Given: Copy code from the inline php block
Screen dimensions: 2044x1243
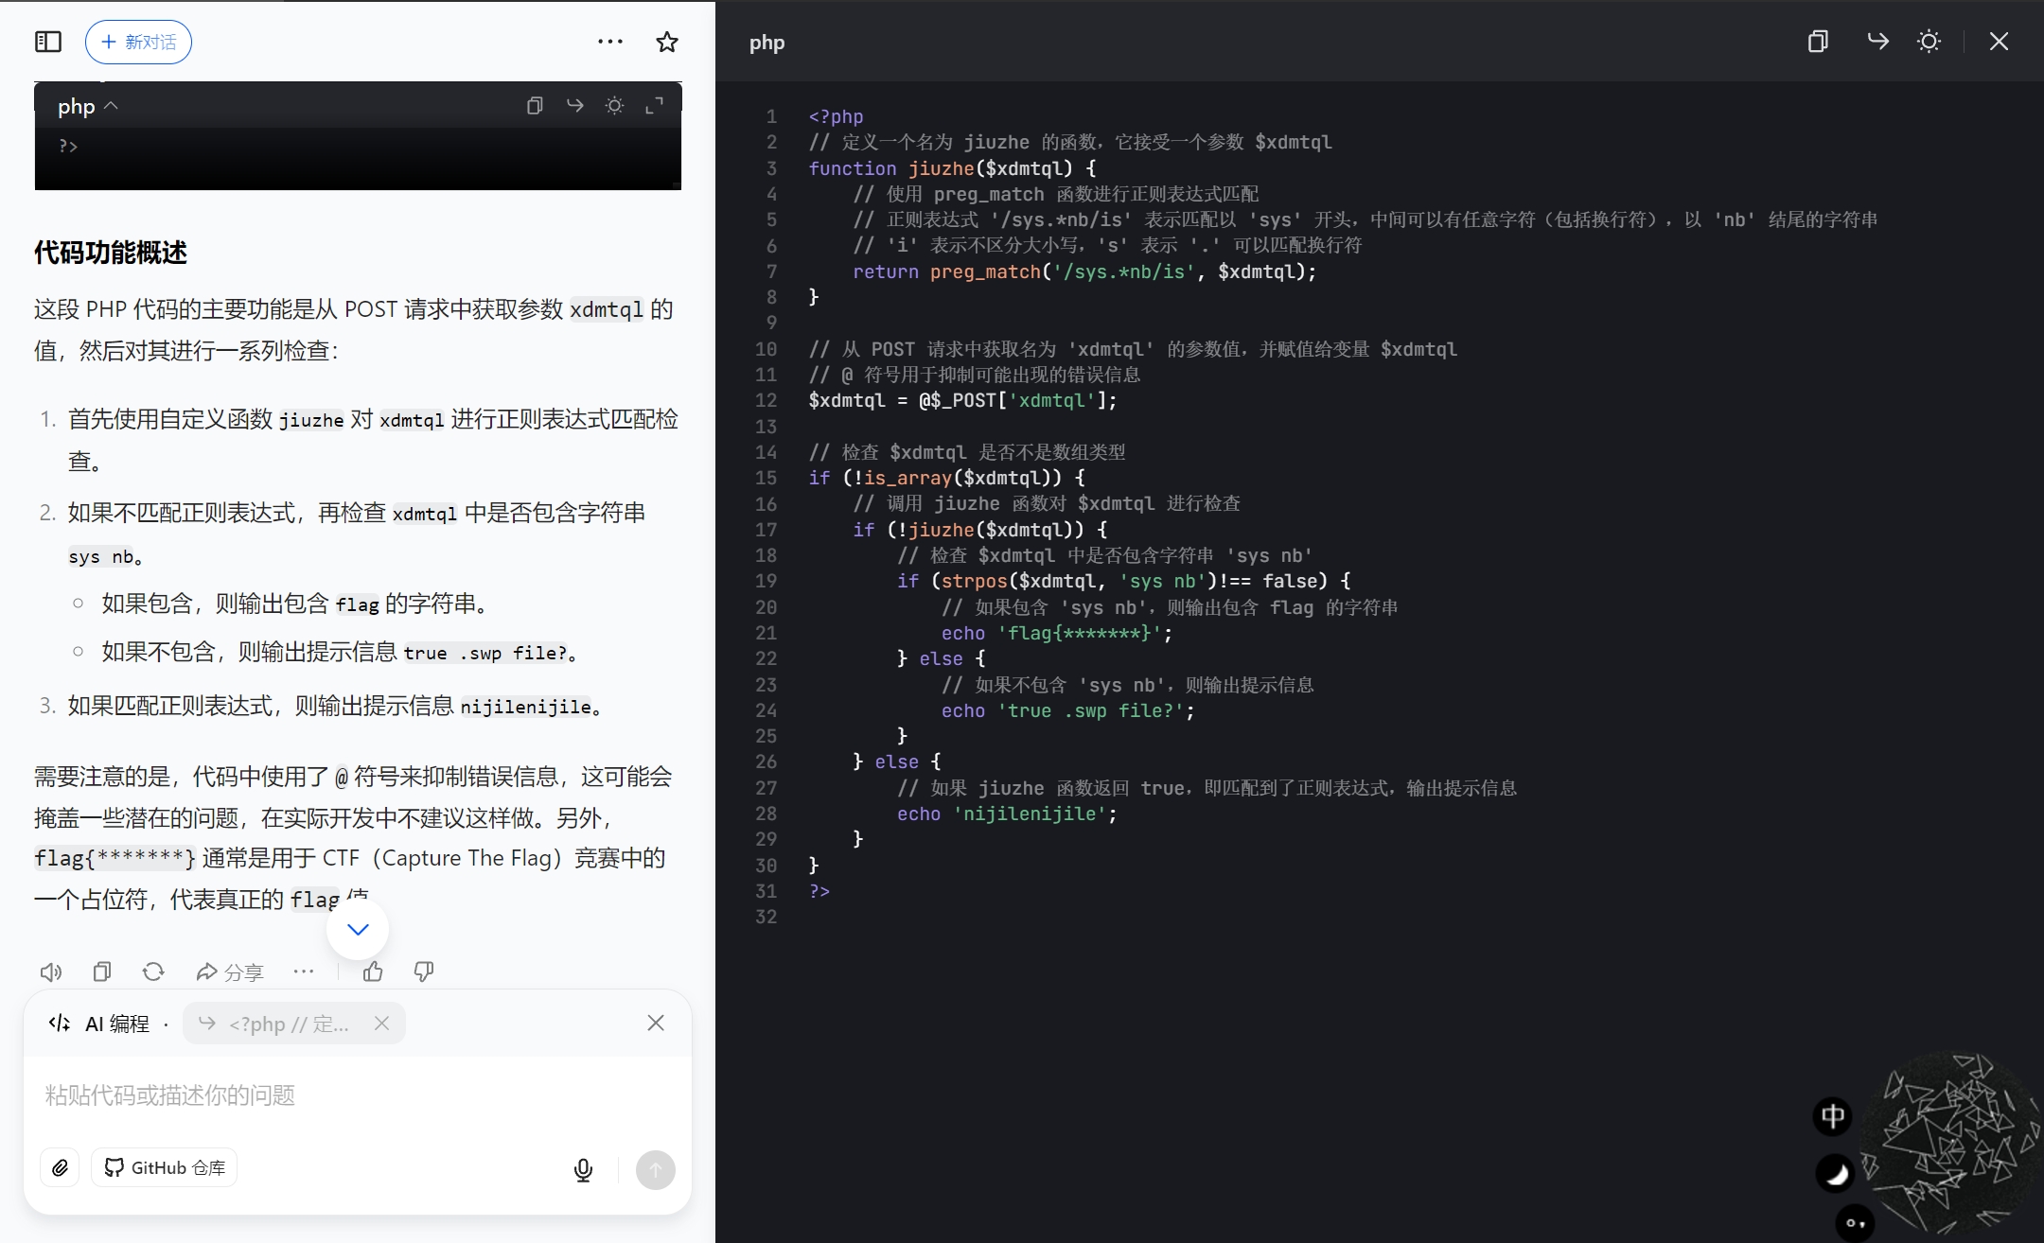Looking at the screenshot, I should coord(535,106).
